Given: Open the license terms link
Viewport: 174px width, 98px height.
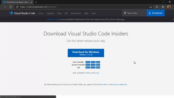Looking at the screenshot, I should 103,84.
